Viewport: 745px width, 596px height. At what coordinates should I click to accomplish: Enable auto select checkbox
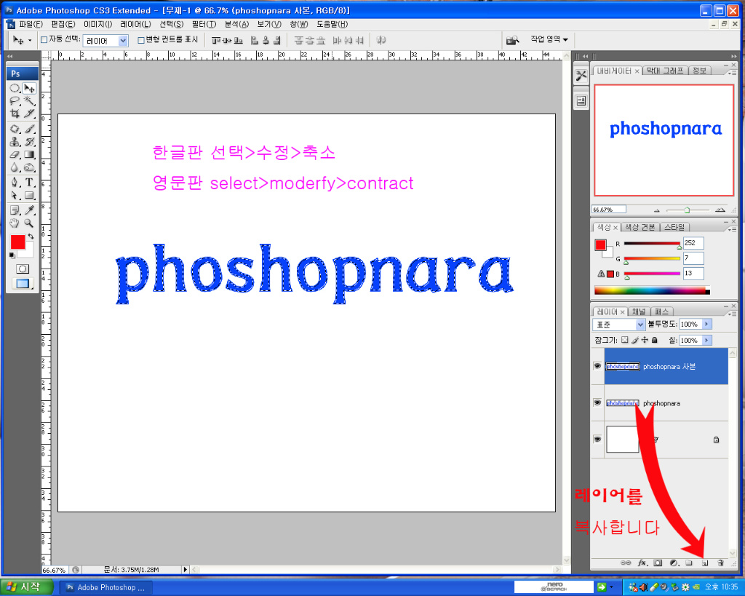click(44, 40)
